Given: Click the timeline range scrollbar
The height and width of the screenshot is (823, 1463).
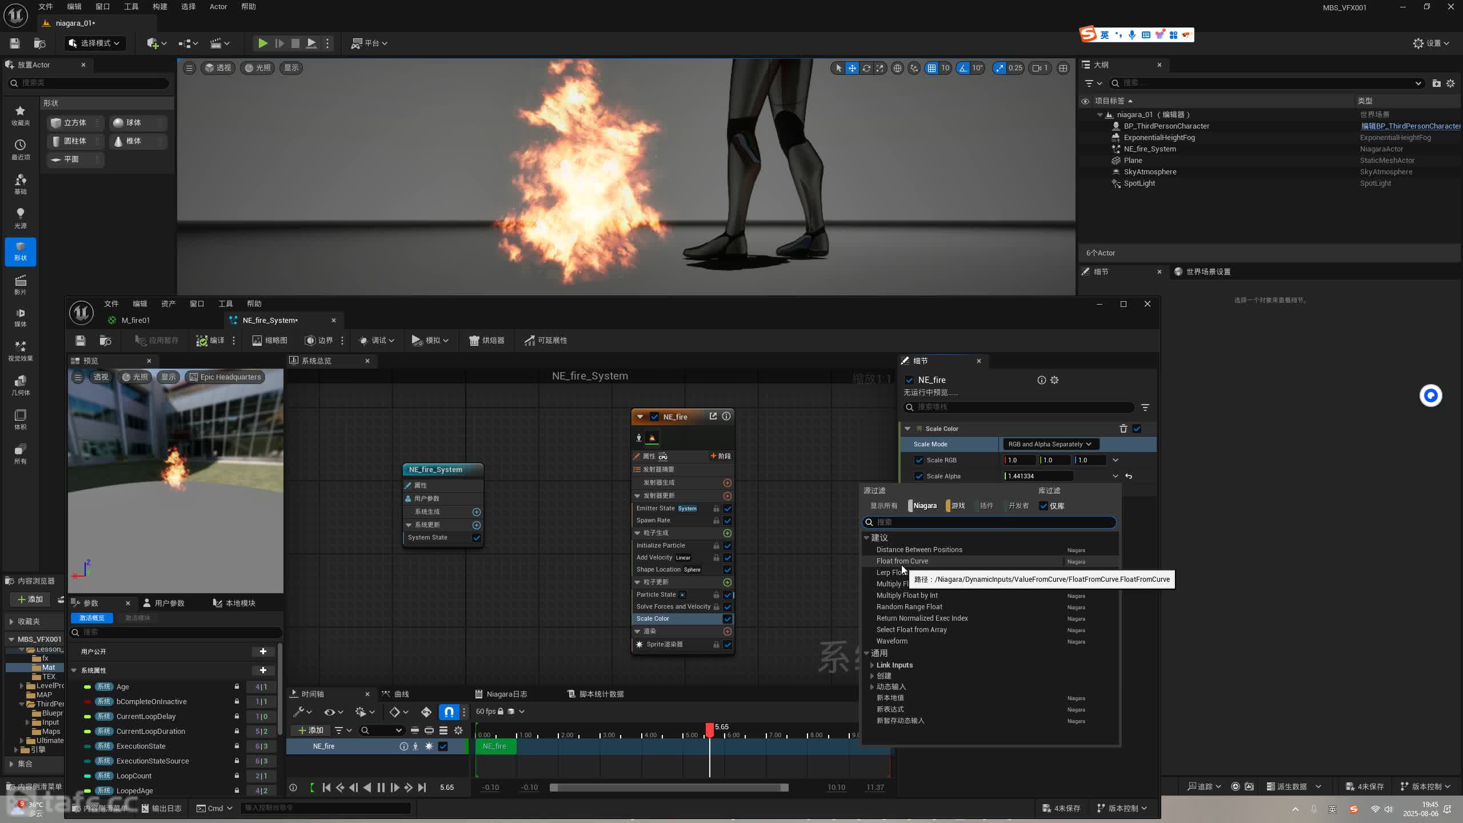Looking at the screenshot, I should (669, 788).
